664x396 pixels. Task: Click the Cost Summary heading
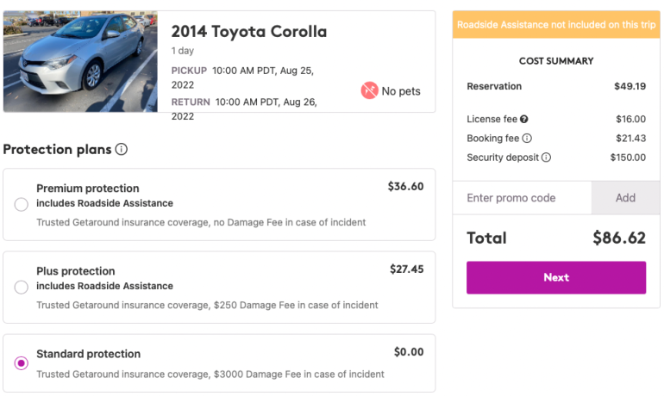click(x=556, y=61)
